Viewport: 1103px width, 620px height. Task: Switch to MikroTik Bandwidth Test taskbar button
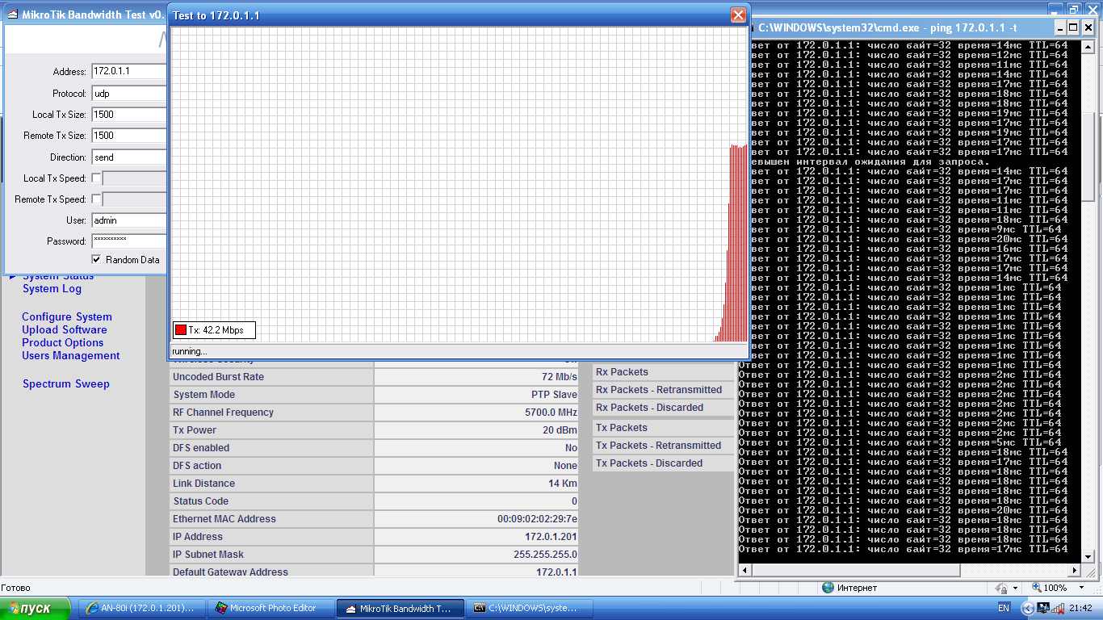[x=401, y=608]
